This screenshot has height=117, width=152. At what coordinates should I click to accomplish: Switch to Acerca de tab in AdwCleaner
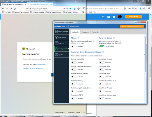(x=95, y=32)
